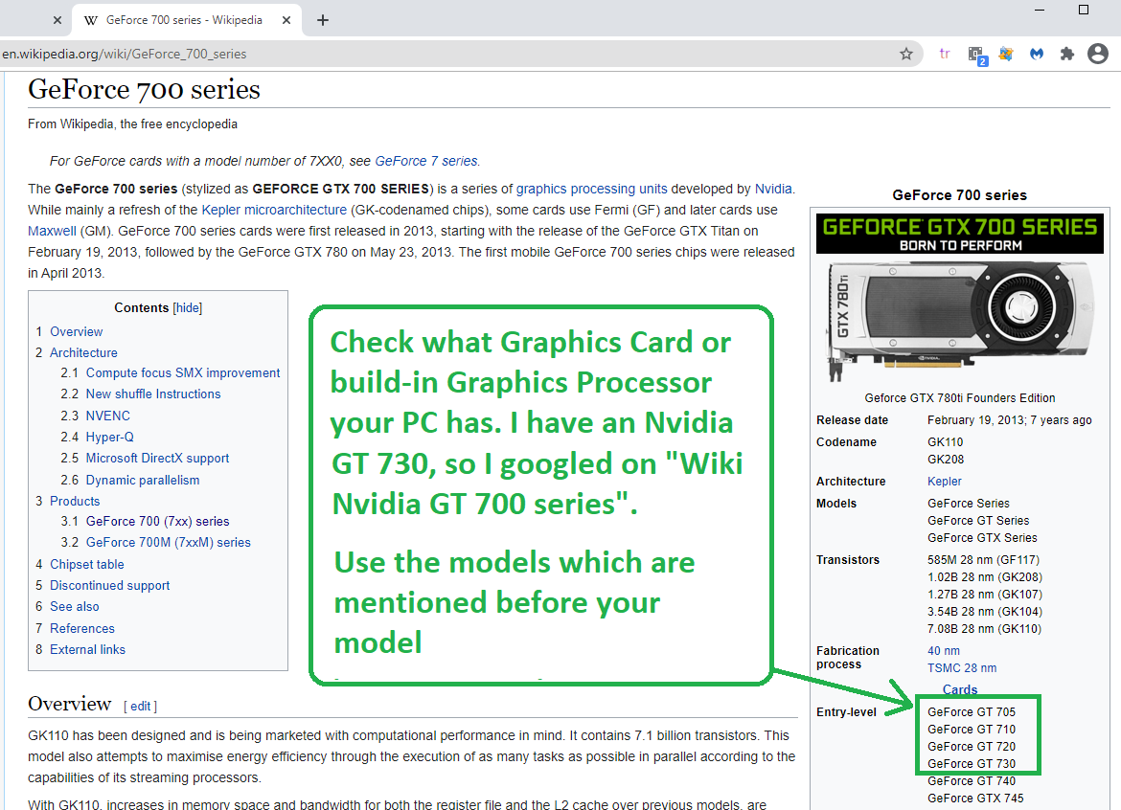Viewport: 1121px width, 810px height.
Task: Click the Cards heading in infobox
Action: [959, 689]
